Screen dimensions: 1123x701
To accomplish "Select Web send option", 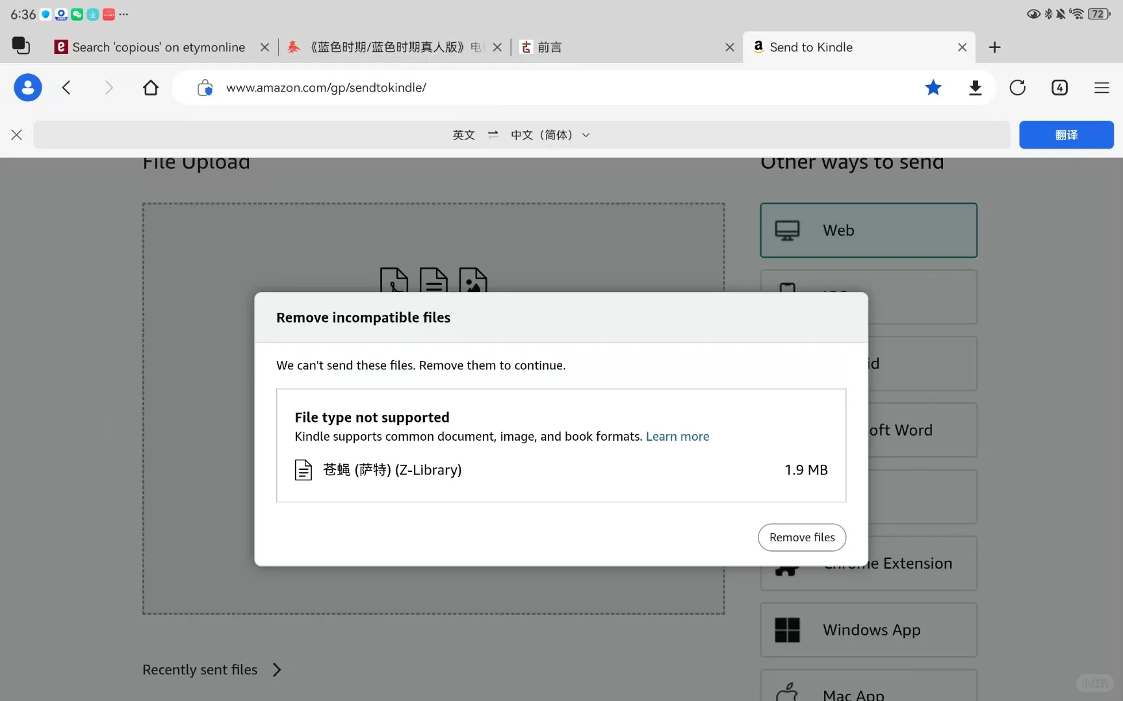I will tap(868, 230).
